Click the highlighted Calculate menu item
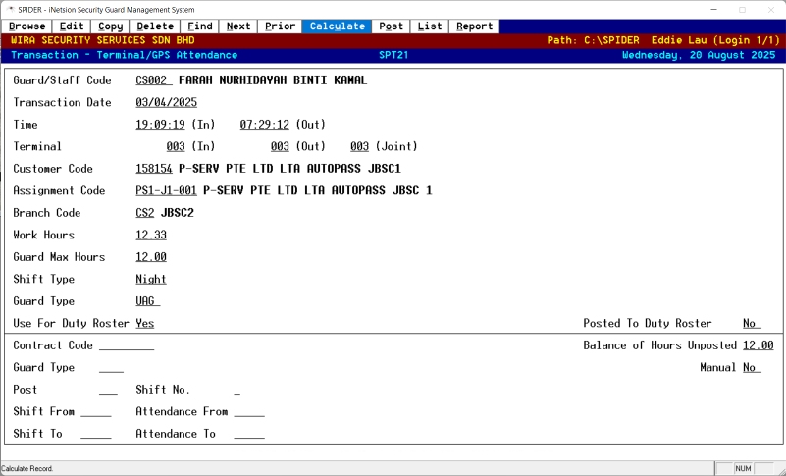786x476 pixels. 338,26
